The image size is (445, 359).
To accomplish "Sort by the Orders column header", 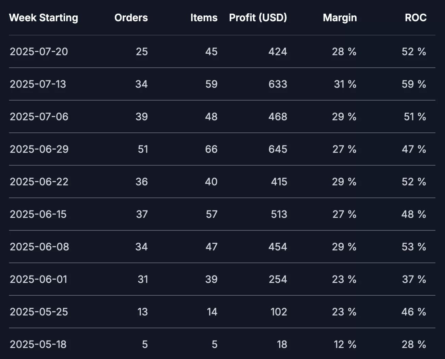I will tap(131, 18).
